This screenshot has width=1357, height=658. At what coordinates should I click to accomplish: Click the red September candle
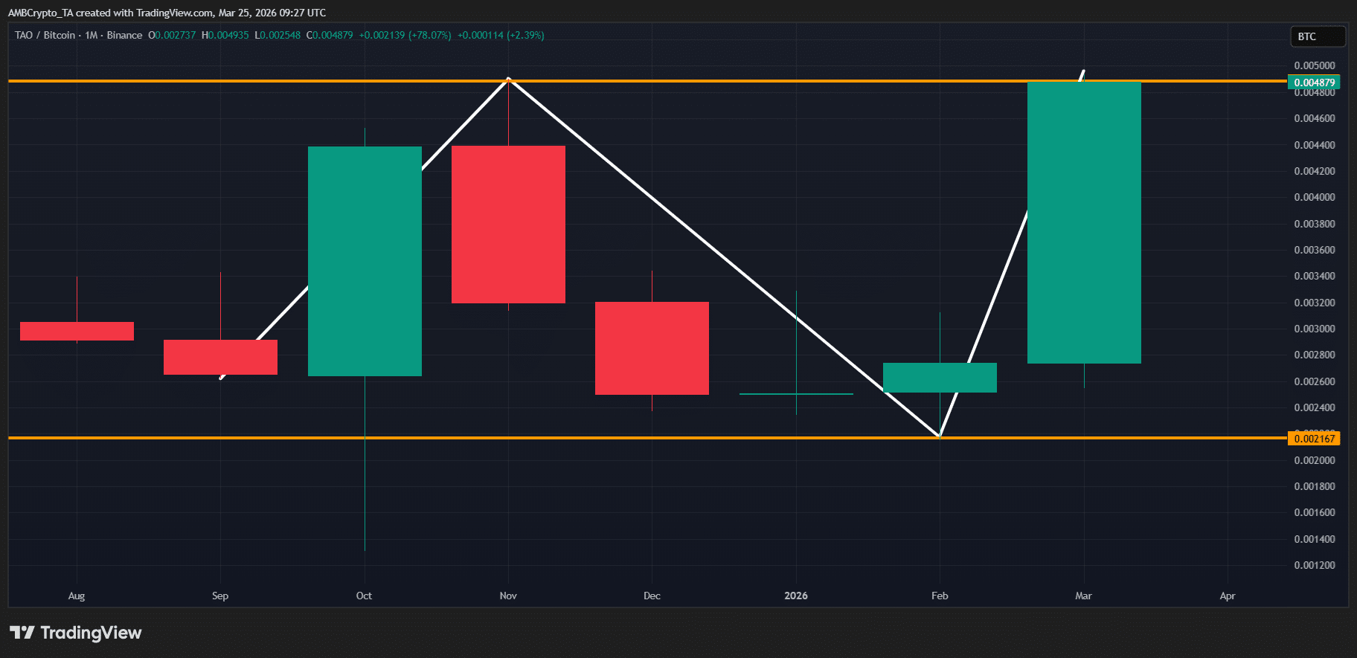(220, 357)
